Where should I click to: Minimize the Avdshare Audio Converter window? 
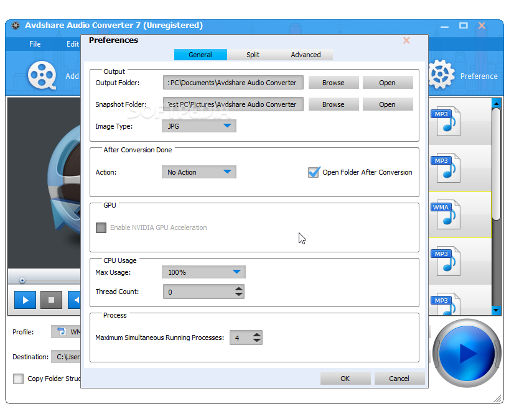click(445, 27)
